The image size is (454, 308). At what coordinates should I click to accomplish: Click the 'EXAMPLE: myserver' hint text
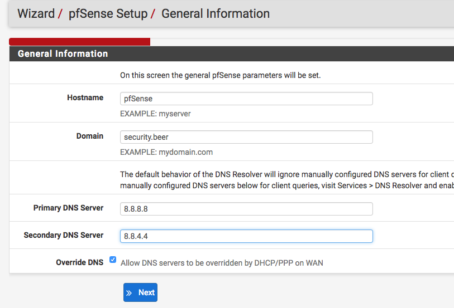pyautogui.click(x=155, y=114)
